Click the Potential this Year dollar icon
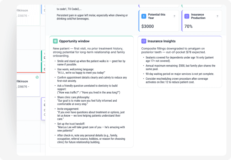The image size is (231, 160). 144,16
